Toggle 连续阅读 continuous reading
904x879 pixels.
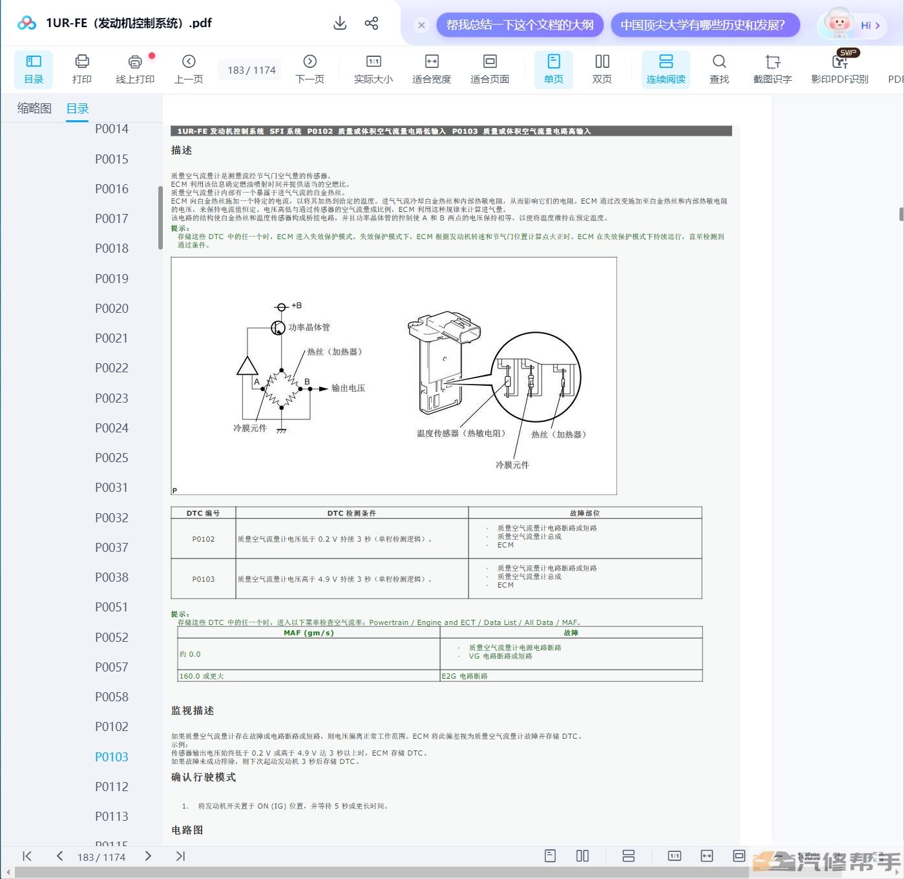pyautogui.click(x=666, y=69)
